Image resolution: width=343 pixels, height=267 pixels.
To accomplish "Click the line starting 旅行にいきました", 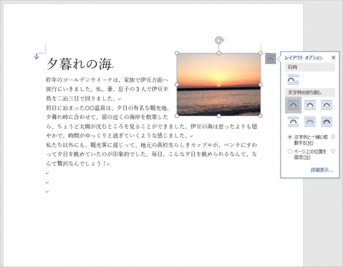I will pyautogui.click(x=107, y=89).
